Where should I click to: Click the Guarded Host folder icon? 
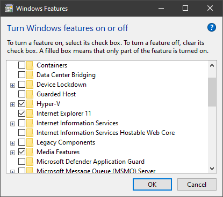[x=30, y=94]
